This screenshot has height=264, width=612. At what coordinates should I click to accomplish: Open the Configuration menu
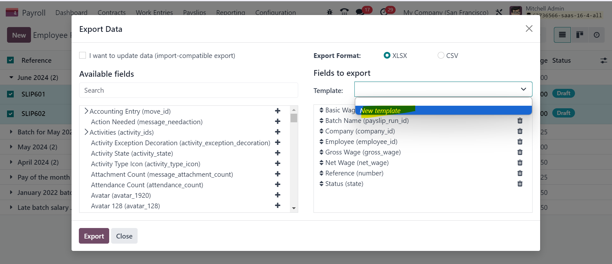click(276, 12)
